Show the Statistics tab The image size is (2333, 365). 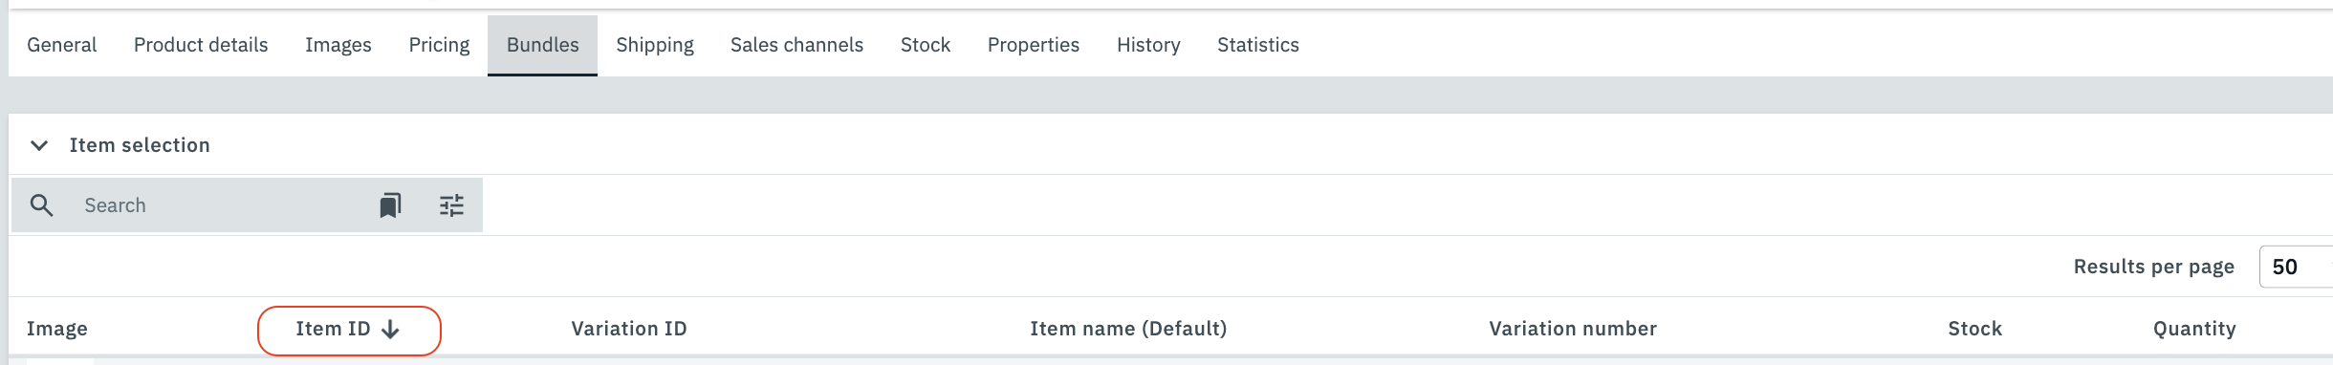point(1258,45)
